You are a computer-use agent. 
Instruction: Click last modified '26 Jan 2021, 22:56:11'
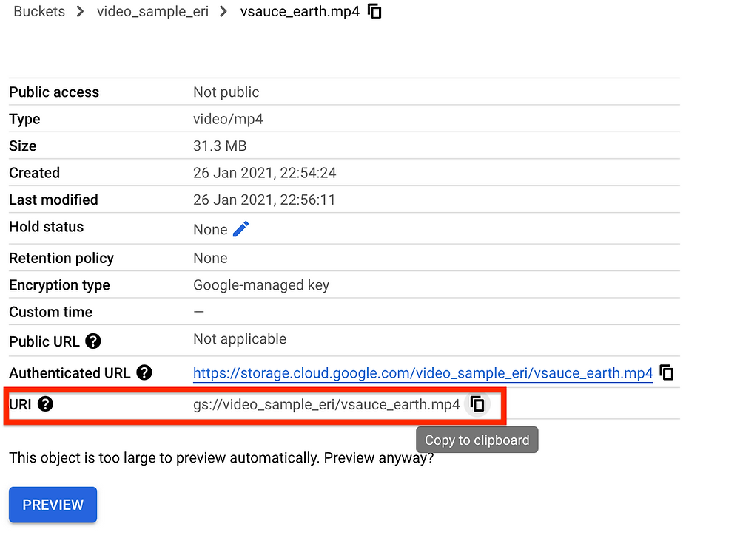tap(264, 200)
